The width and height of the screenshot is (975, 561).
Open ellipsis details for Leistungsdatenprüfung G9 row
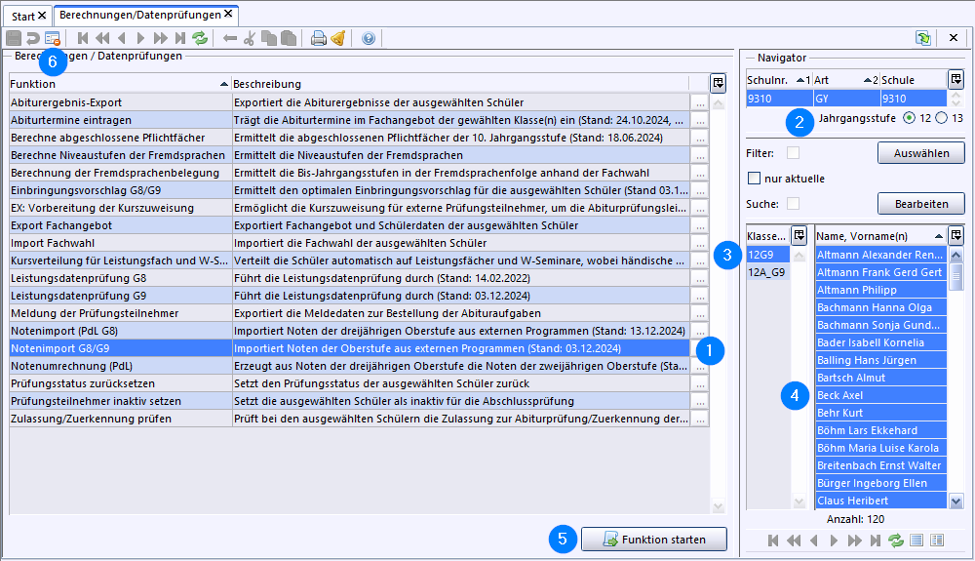coord(700,296)
